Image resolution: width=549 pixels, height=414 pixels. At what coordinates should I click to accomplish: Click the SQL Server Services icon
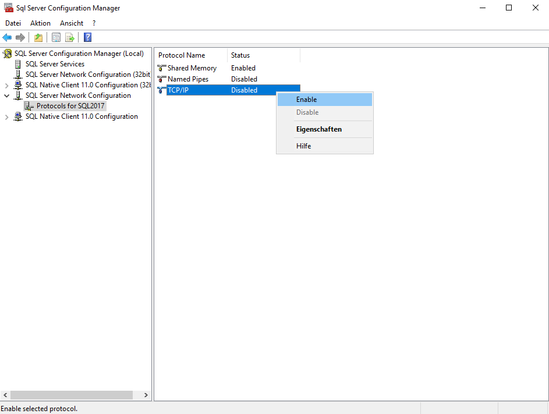(18, 64)
